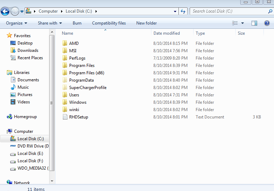
Task: Click the Forward navigation arrow button
Action: coord(15,12)
